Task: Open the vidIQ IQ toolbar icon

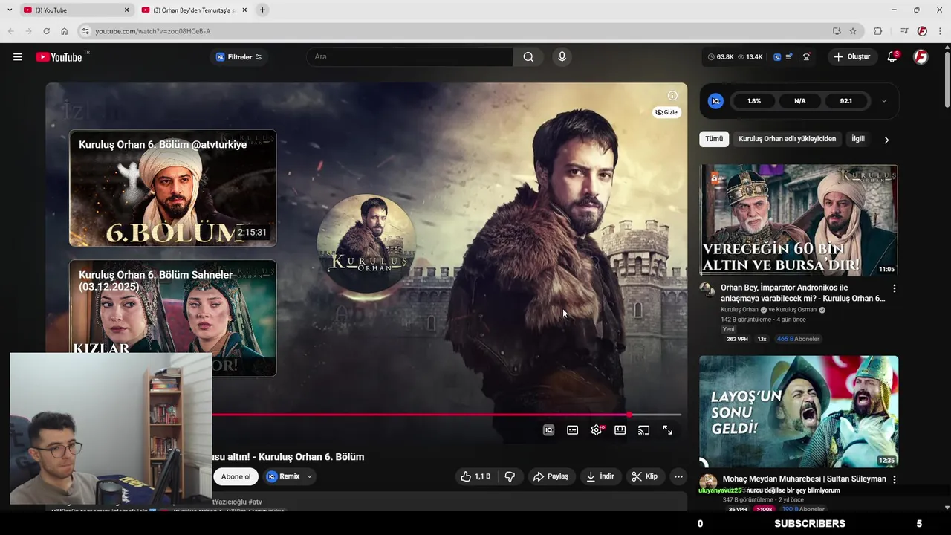Action: click(777, 57)
